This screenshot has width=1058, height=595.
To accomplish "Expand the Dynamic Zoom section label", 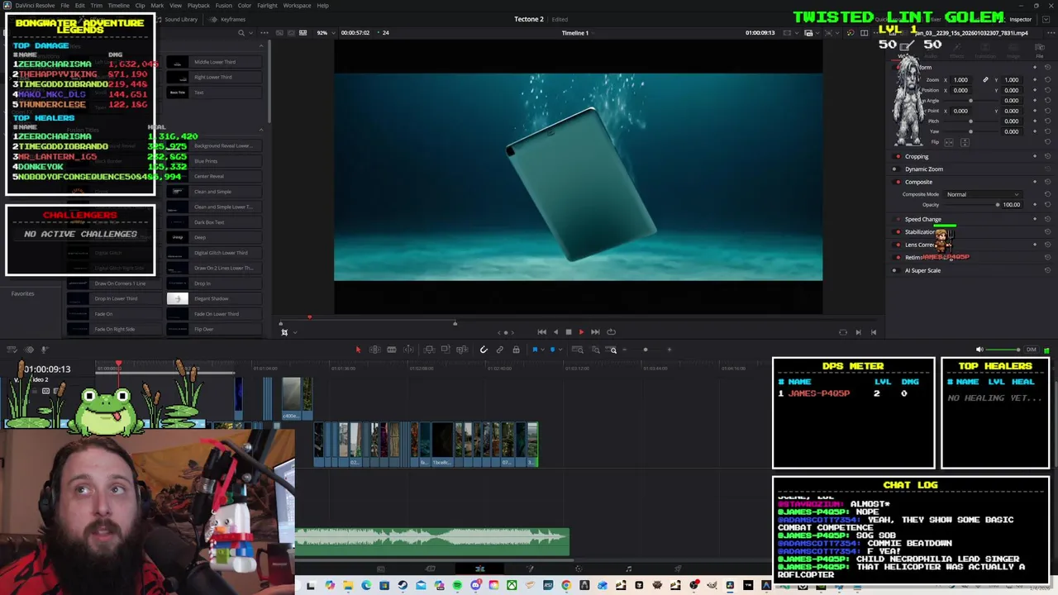I will [x=924, y=169].
